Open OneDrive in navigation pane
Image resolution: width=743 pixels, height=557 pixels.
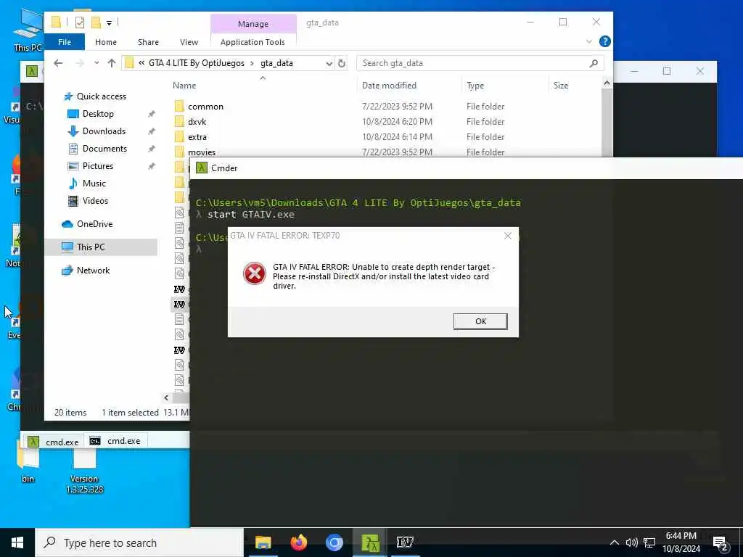pyautogui.click(x=94, y=224)
